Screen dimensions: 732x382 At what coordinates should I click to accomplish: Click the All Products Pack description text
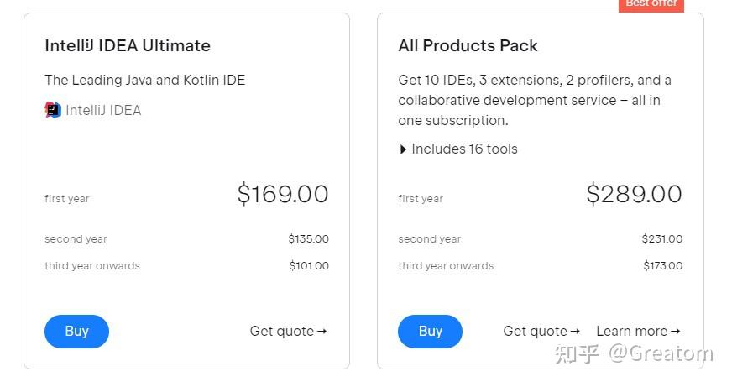tap(535, 100)
